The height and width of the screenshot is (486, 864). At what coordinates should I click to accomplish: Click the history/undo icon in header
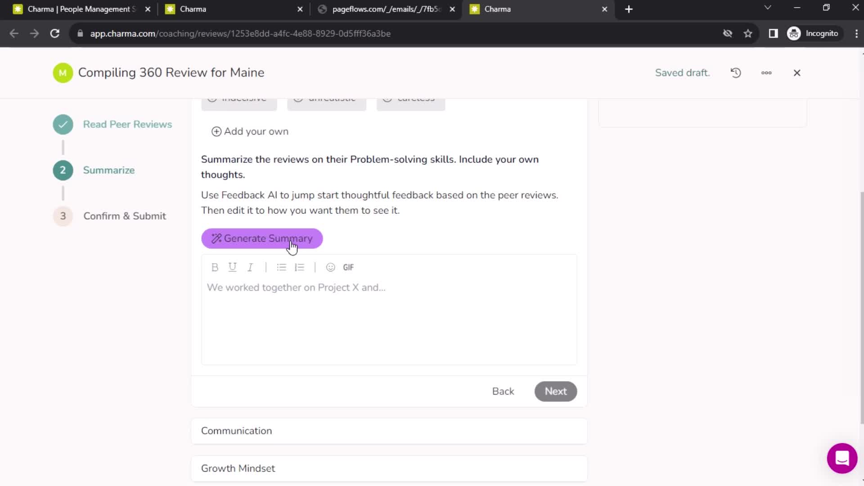[736, 72]
